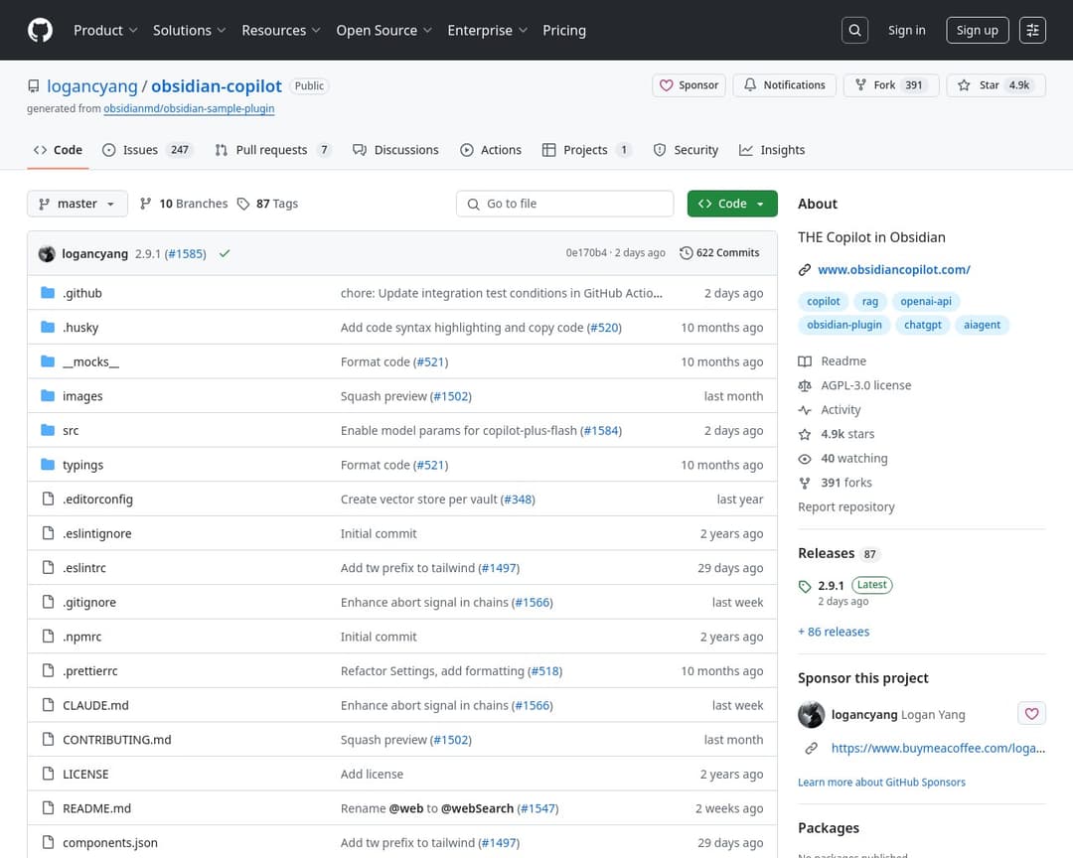Open the Insights tab
Screen dimensions: 1073x858
pos(772,150)
